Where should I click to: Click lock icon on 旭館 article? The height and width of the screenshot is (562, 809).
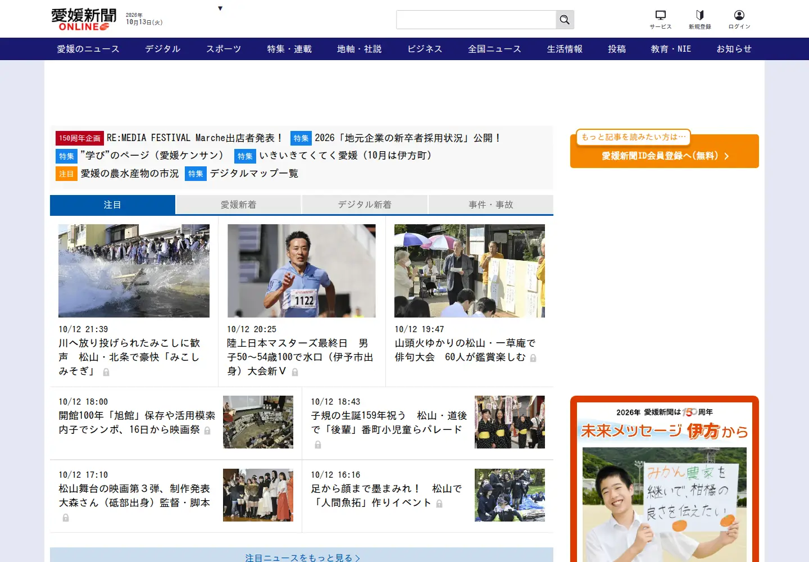[x=207, y=430]
